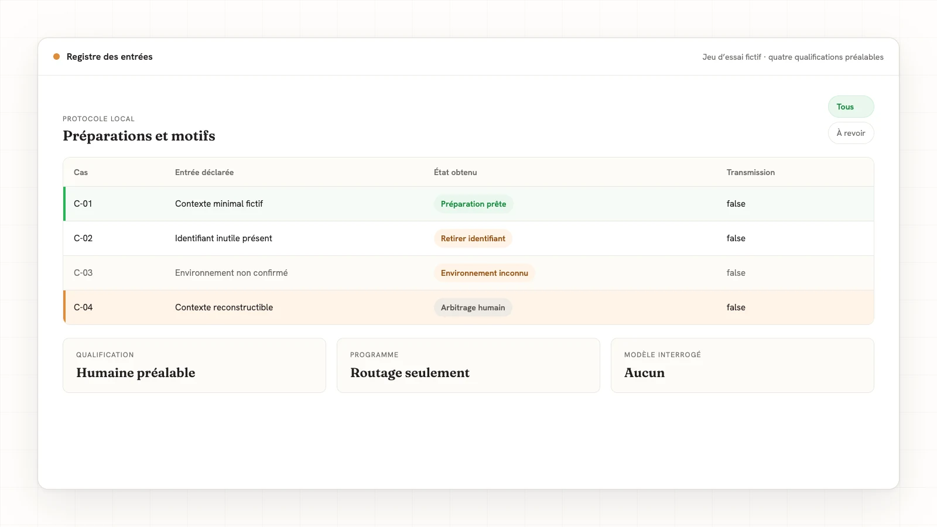Click the Retirer identifiant status badge
The width and height of the screenshot is (937, 527).
[x=473, y=238]
